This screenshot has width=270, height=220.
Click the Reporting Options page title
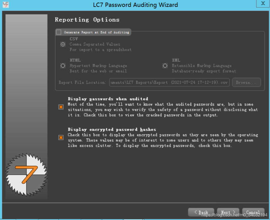(87, 20)
